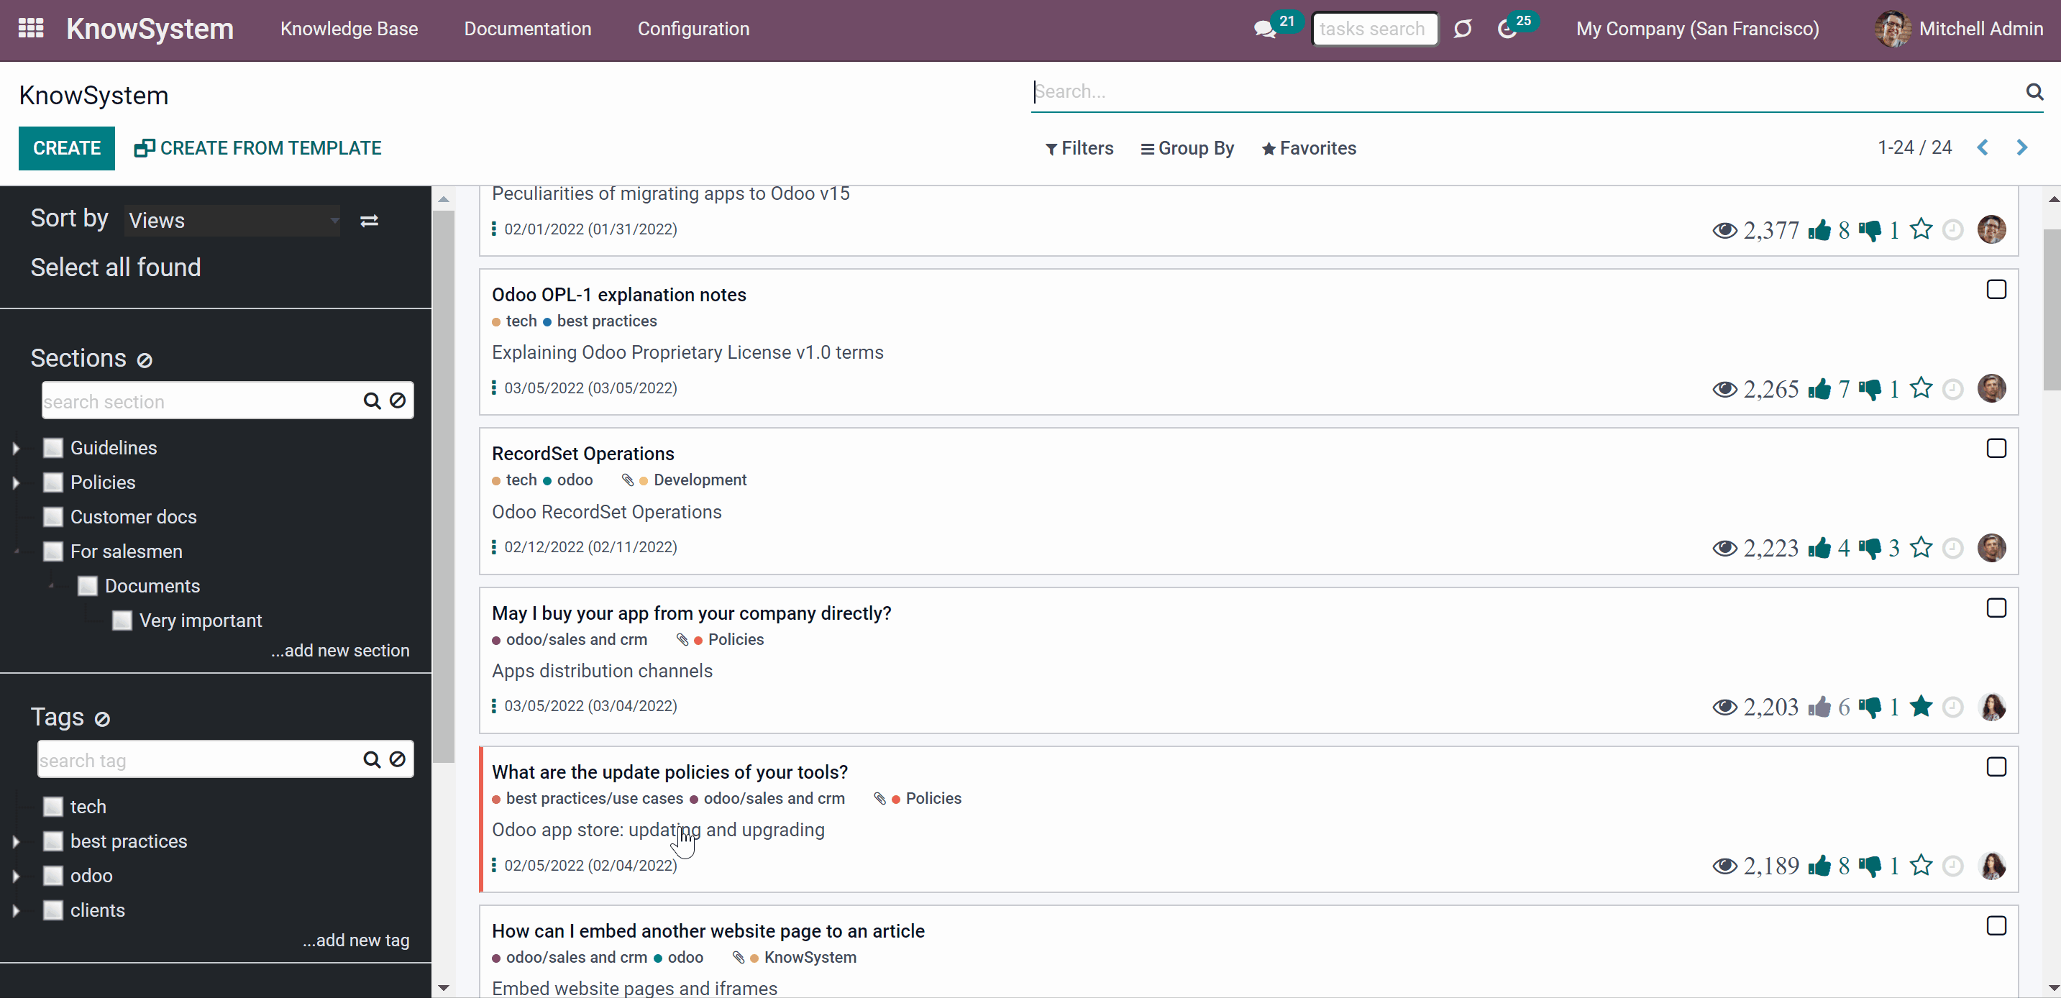Open kebab menu on Odoo OPL-1 date row
2061x998 pixels.
pos(493,388)
